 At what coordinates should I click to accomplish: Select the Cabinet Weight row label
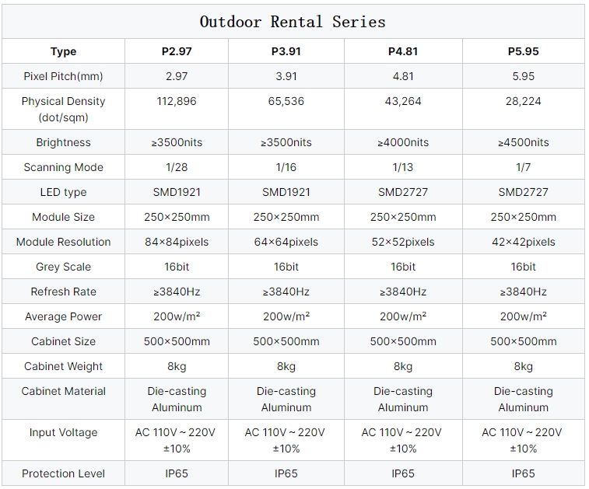pyautogui.click(x=63, y=366)
